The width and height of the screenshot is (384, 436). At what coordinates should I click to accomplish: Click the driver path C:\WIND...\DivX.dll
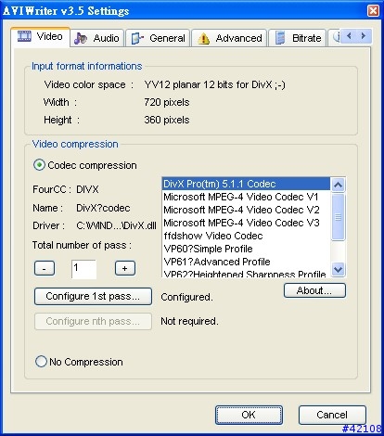pyautogui.click(x=116, y=225)
